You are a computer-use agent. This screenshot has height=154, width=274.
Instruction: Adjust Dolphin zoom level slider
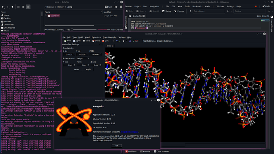pos(84,29)
